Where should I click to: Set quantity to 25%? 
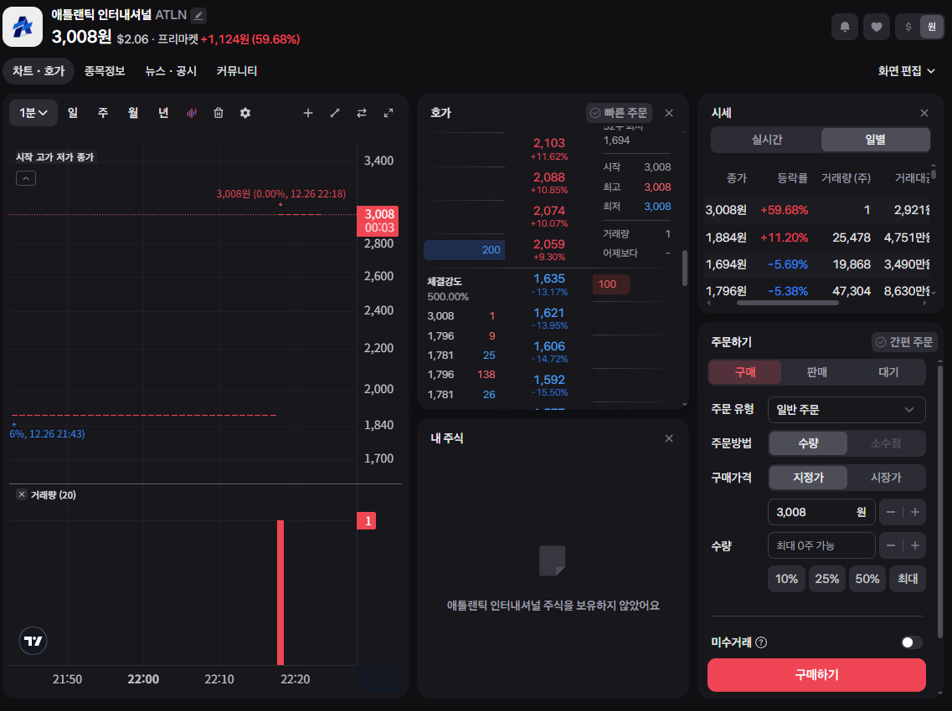(827, 579)
